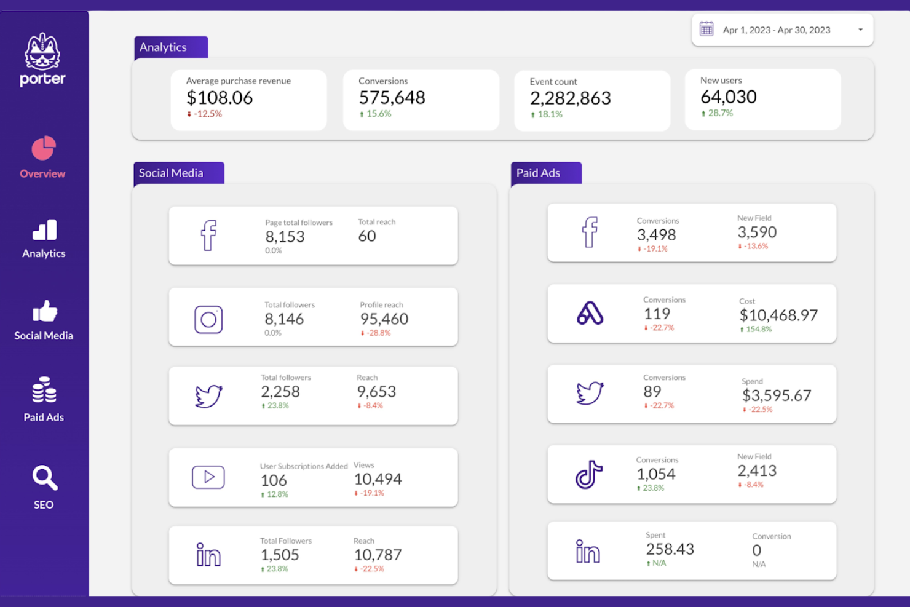
Task: Click the calendar icon in the date picker
Action: tap(706, 28)
